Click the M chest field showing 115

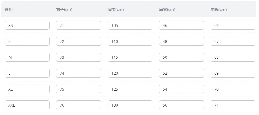130,57
